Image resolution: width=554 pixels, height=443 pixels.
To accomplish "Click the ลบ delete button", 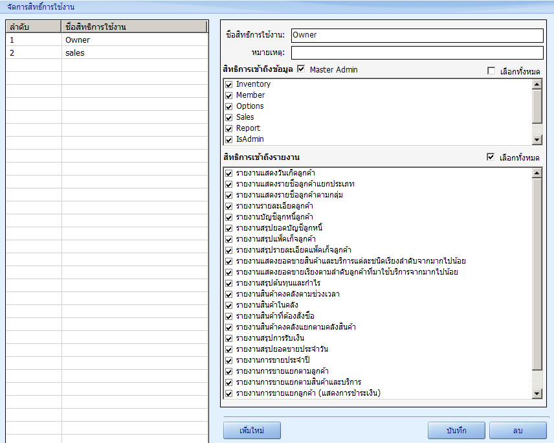I will click(518, 430).
